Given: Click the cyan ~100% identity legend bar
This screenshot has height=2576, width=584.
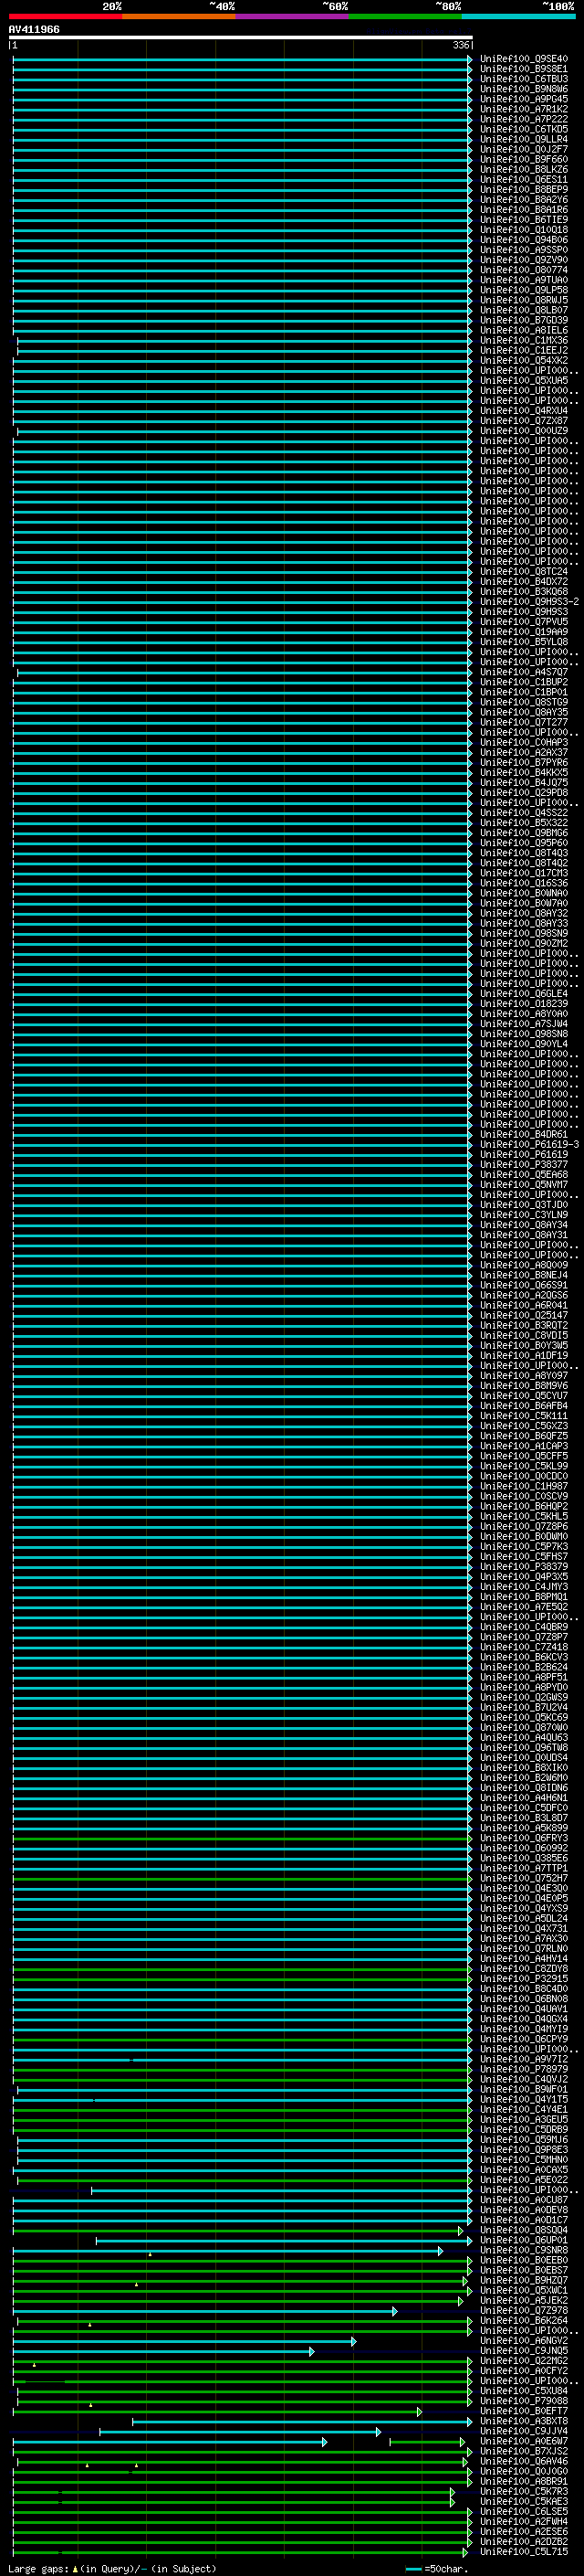Looking at the screenshot, I should (518, 16).
